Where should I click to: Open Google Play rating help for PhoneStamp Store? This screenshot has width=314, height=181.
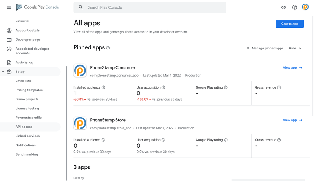coord(226,140)
